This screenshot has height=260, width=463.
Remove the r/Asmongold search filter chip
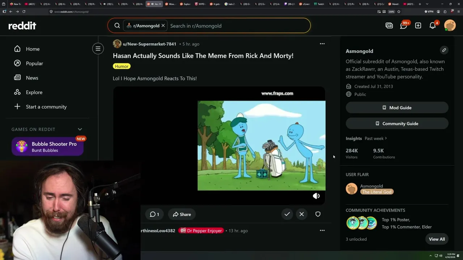click(163, 26)
